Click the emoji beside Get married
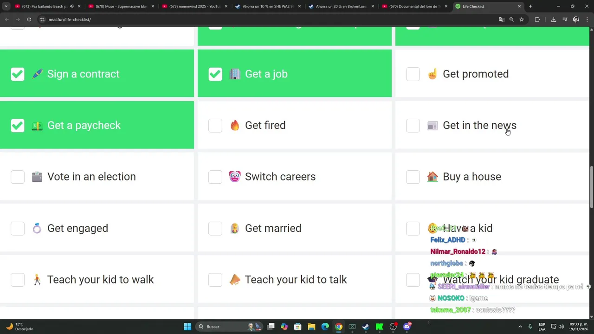Image resolution: width=594 pixels, height=334 pixels. [x=235, y=228]
